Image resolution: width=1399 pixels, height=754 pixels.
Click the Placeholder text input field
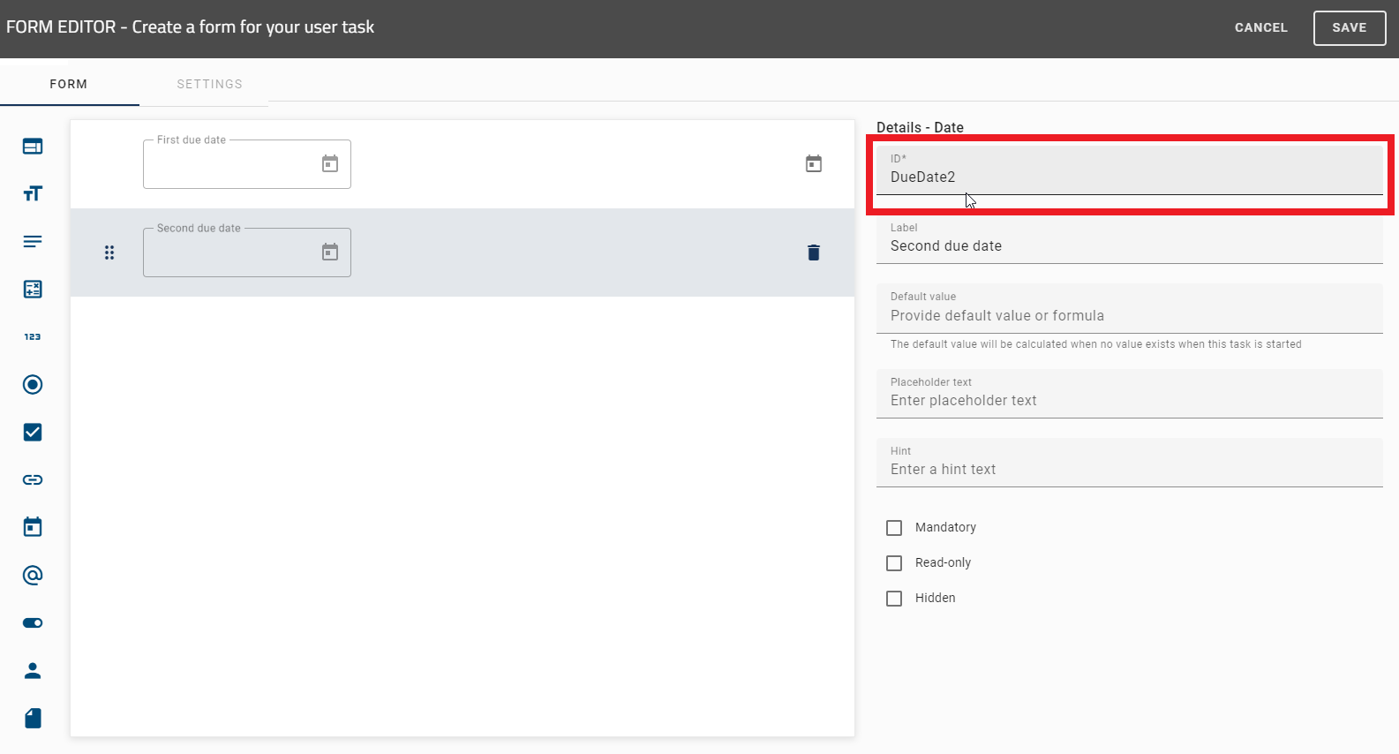(x=1130, y=394)
